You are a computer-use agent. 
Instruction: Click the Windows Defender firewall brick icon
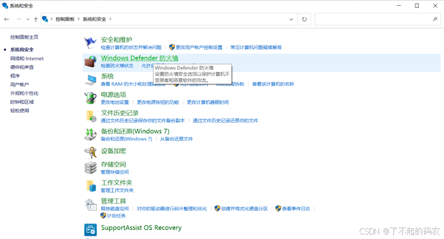coord(91,61)
